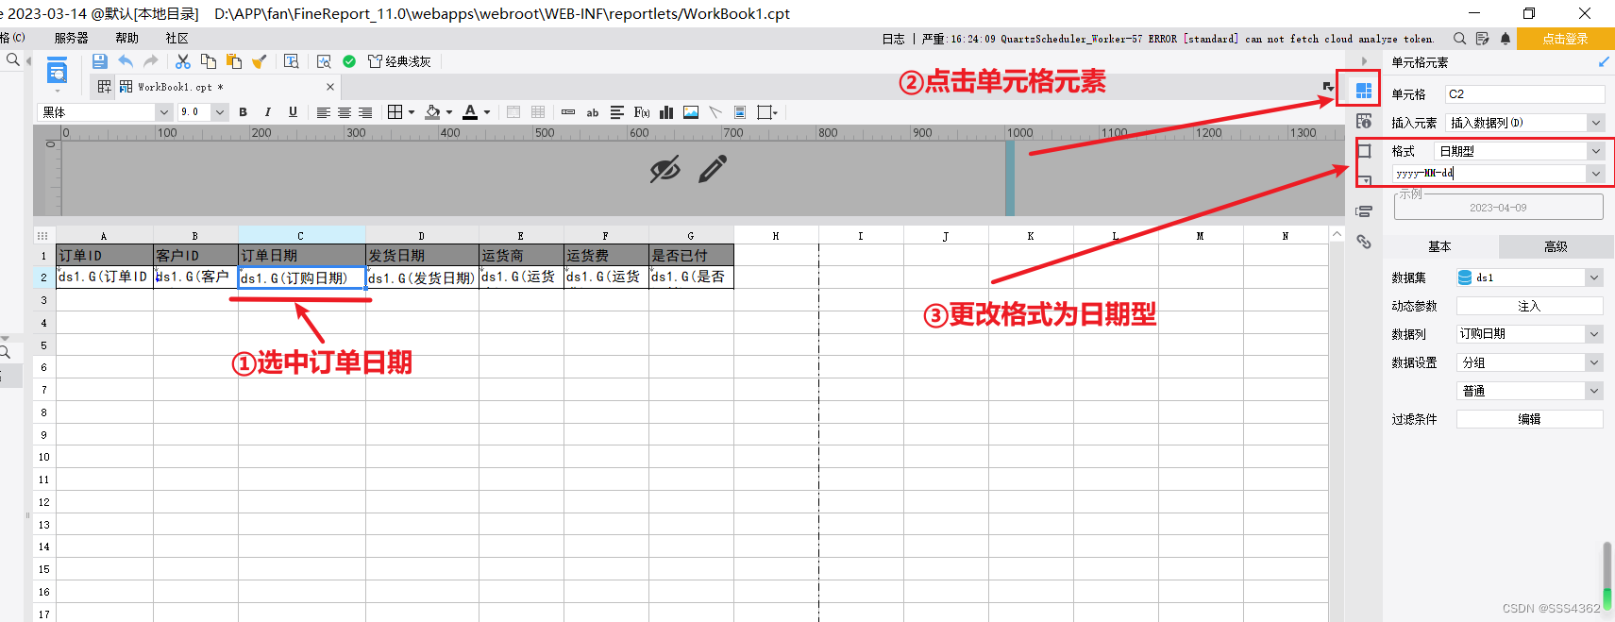Align cell text left
The image size is (1615, 622).
coord(323,112)
